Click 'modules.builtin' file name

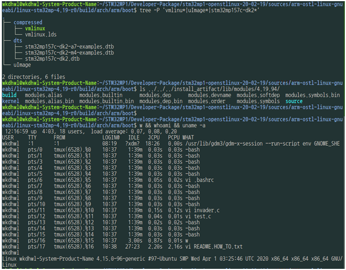coord(101,95)
